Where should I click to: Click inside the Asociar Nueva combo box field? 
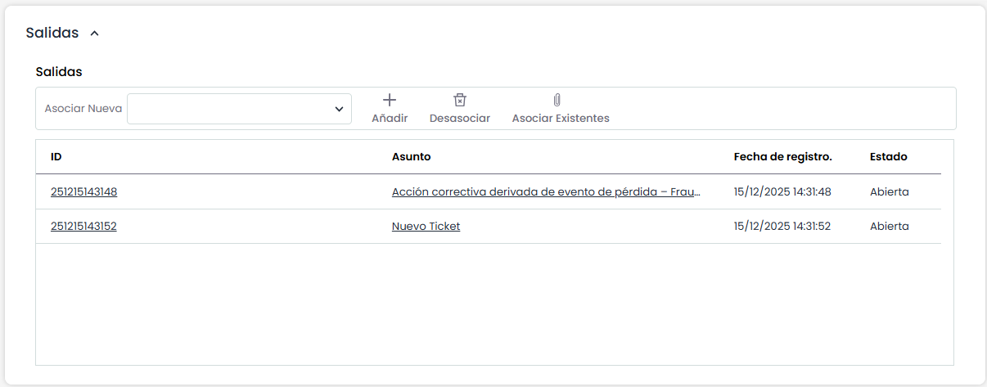click(x=229, y=109)
